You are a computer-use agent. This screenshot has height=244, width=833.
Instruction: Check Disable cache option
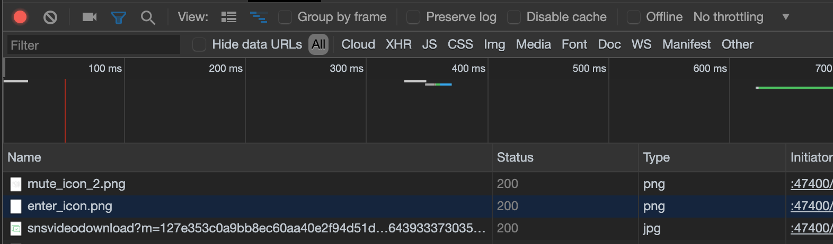514,17
